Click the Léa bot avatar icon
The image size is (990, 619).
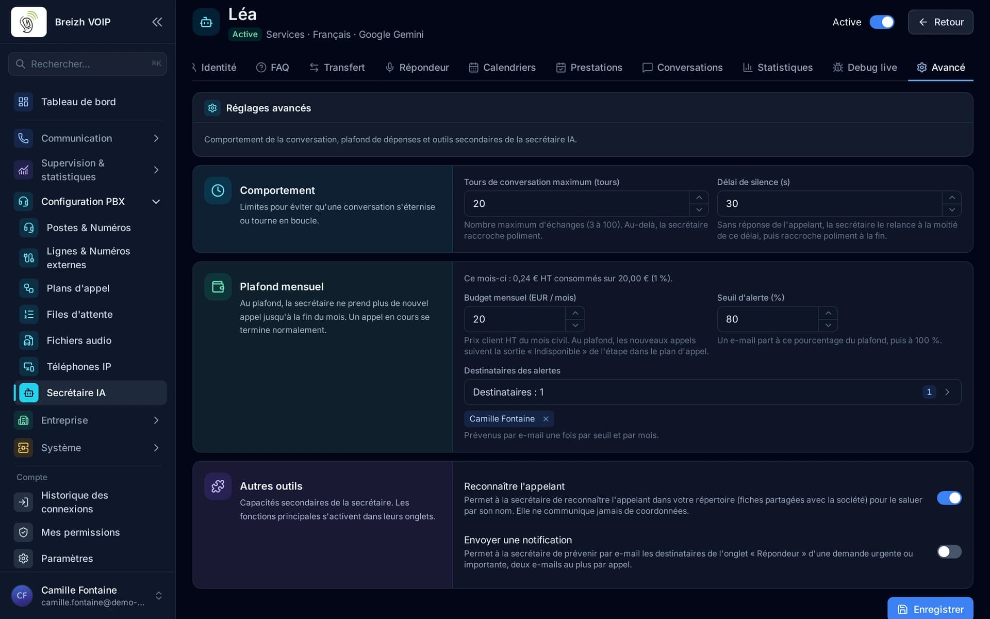(x=206, y=22)
